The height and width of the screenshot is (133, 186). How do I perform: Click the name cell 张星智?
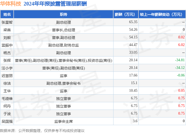pos(7,22)
